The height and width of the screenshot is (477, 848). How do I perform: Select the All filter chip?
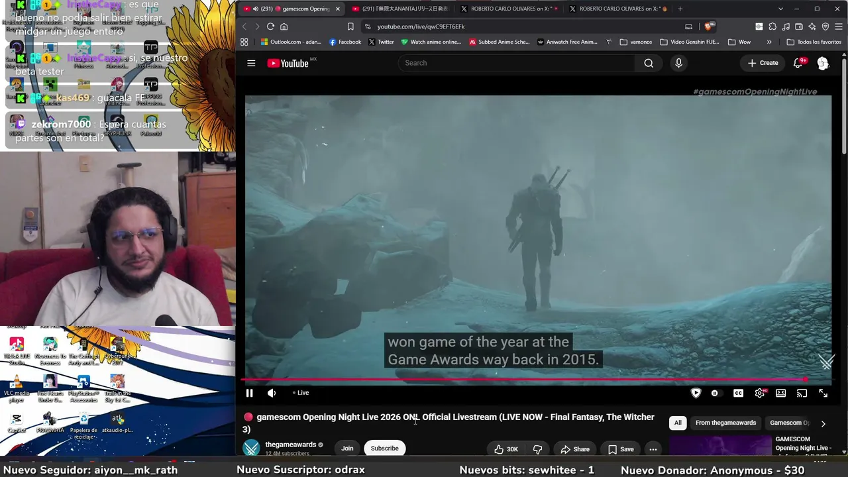pos(678,423)
